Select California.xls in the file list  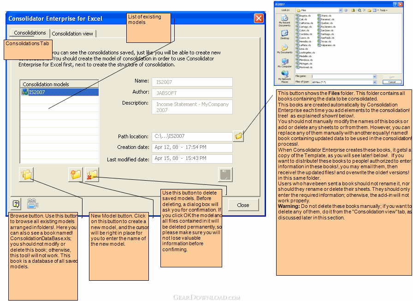pyautogui.click(x=305, y=23)
